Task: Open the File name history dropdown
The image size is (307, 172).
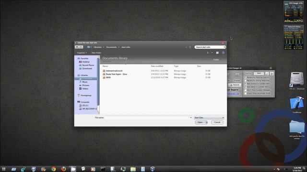Action: point(191,118)
